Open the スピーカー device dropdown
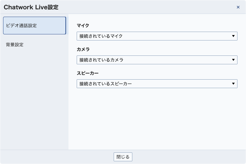This screenshot has width=246, height=164. [x=157, y=84]
